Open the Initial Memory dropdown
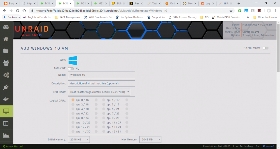Viewport: 280px width, 149px height. click(79, 139)
